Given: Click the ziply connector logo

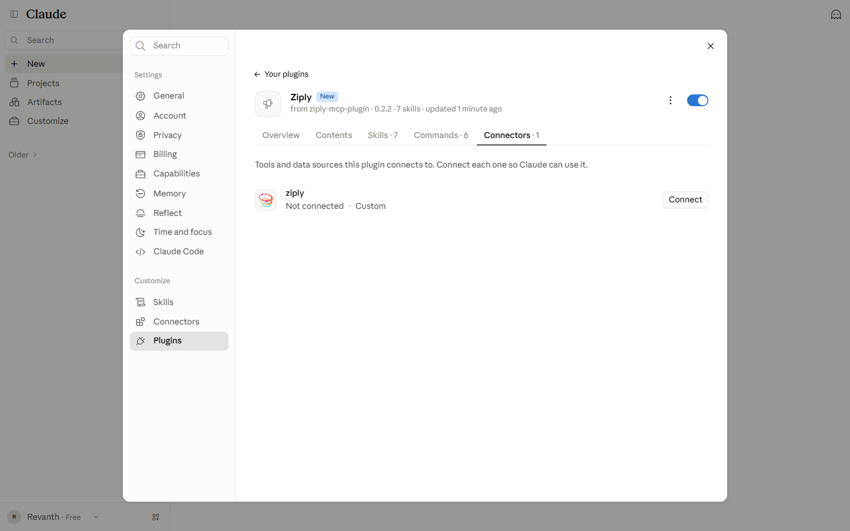Looking at the screenshot, I should tap(266, 200).
